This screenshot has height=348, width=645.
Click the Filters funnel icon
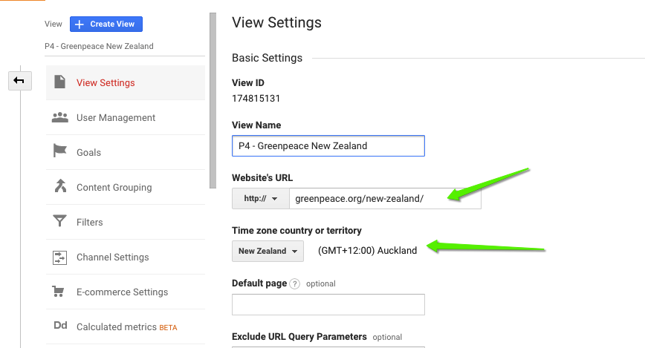[59, 221]
